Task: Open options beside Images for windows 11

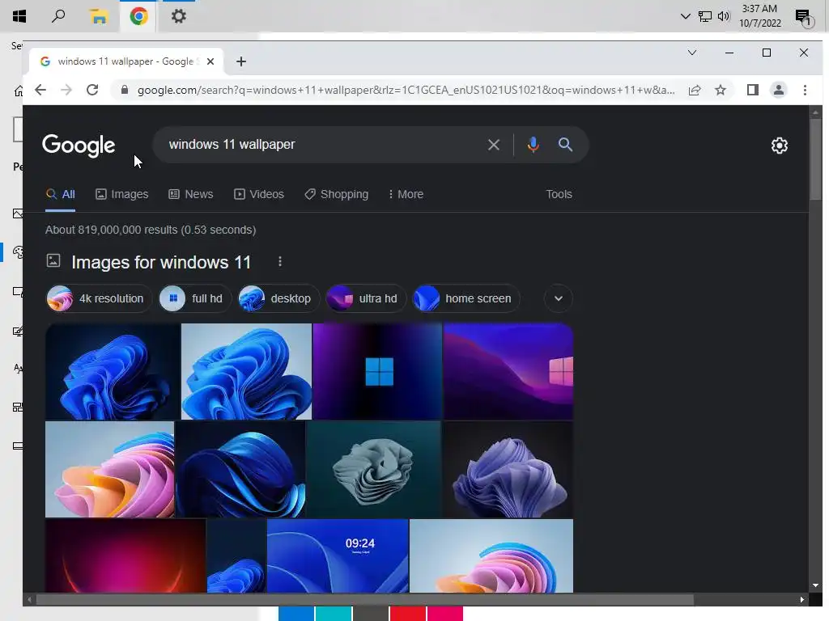Action: click(279, 261)
